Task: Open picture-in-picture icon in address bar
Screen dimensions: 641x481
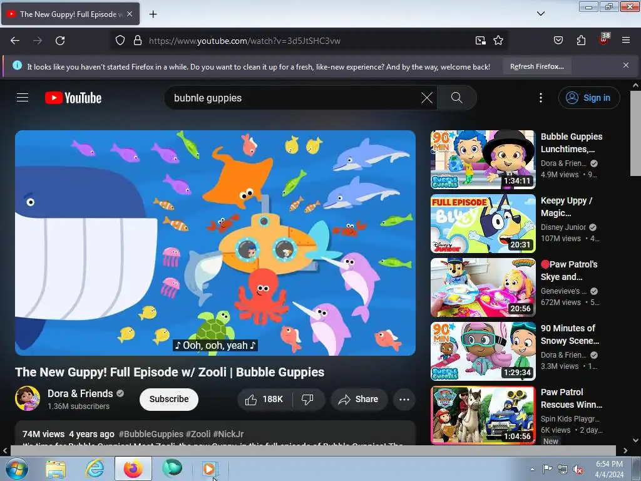Action: coord(480,41)
